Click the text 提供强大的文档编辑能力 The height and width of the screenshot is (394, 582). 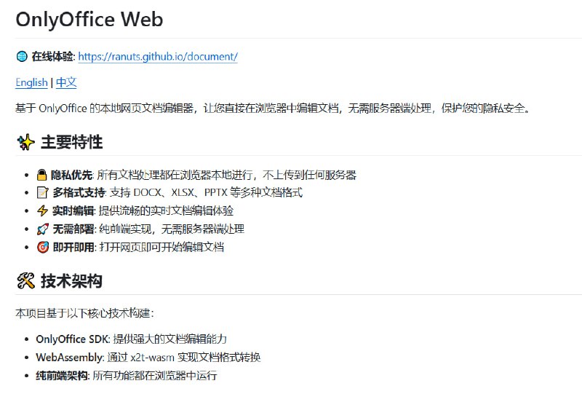tap(170, 339)
